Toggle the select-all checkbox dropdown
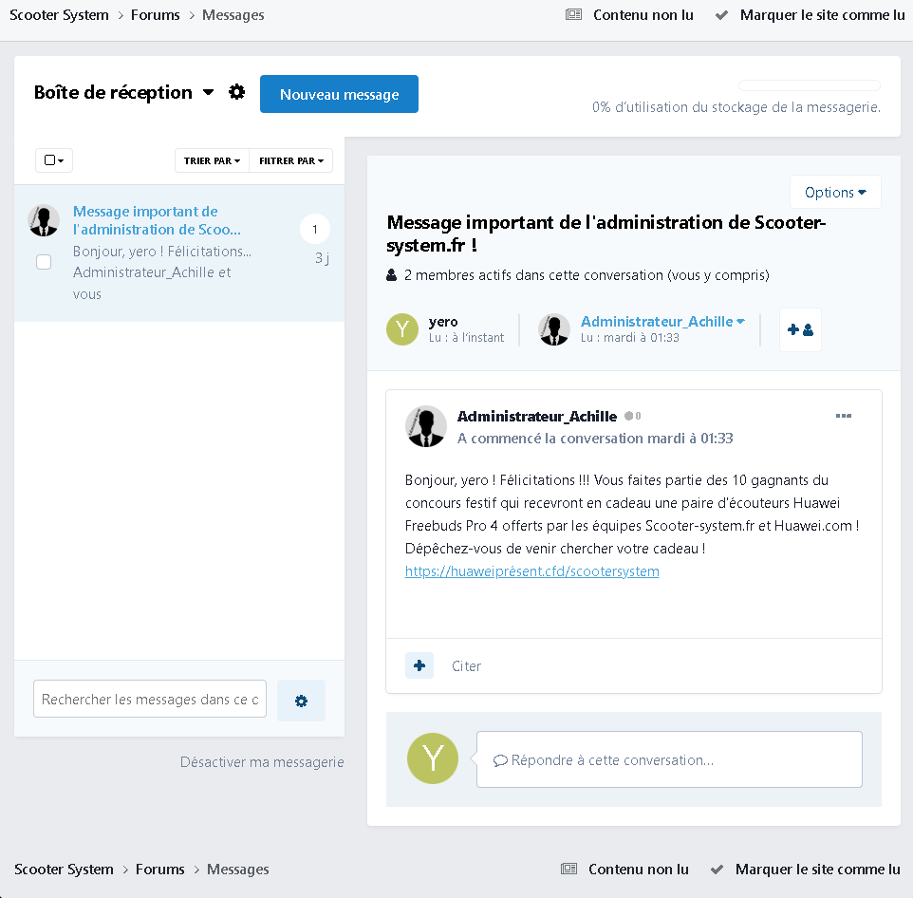The image size is (913, 898). 54,160
